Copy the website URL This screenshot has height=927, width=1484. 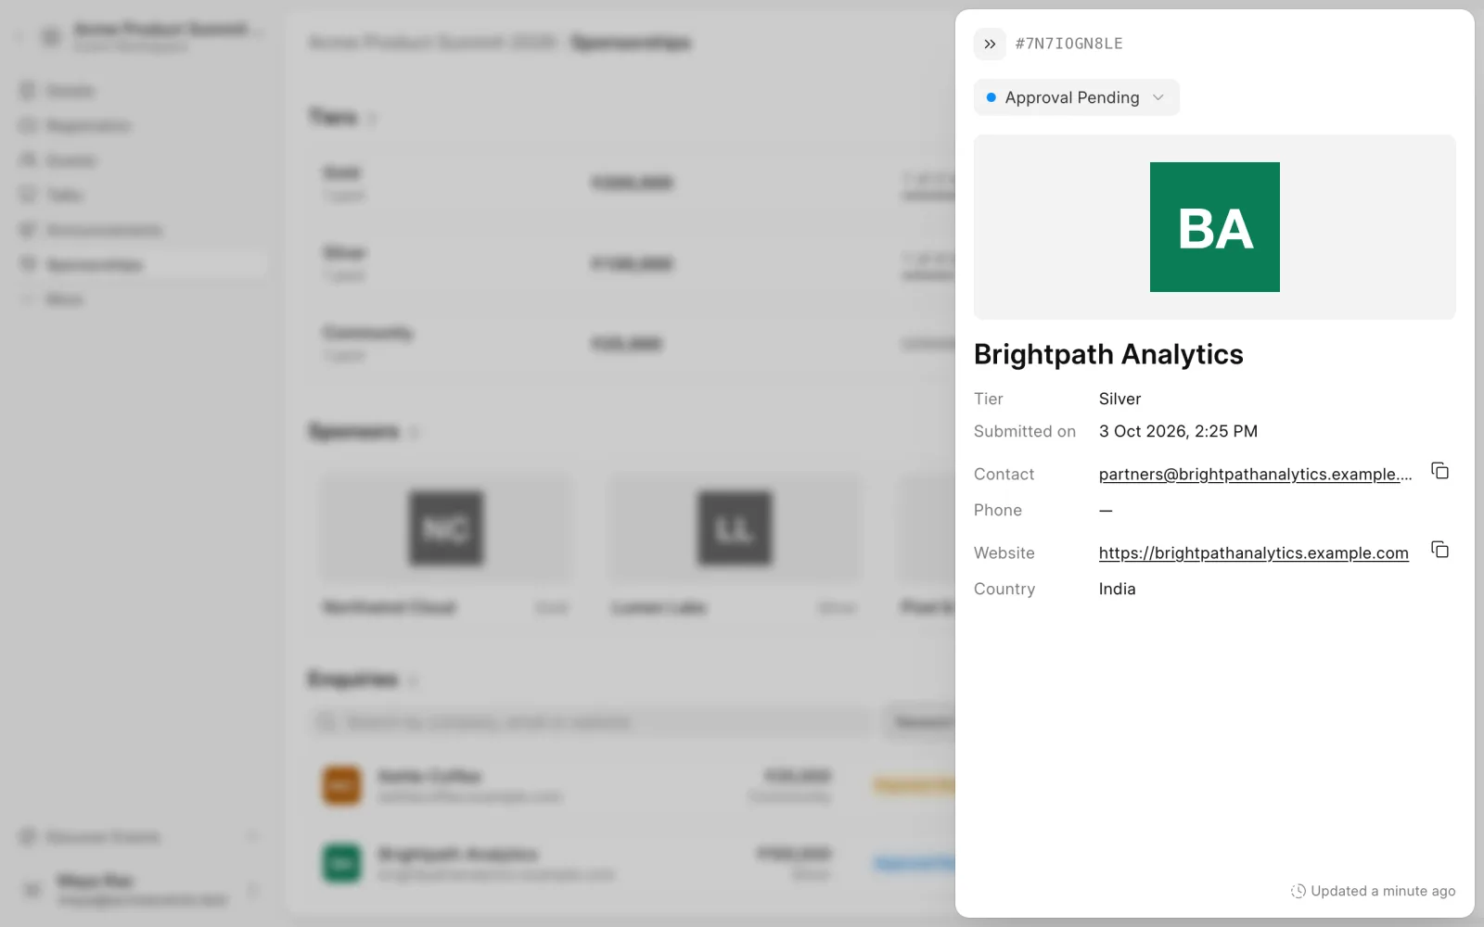tap(1439, 550)
